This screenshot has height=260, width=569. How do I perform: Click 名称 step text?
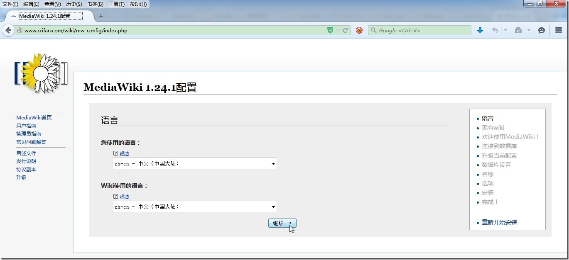point(488,174)
